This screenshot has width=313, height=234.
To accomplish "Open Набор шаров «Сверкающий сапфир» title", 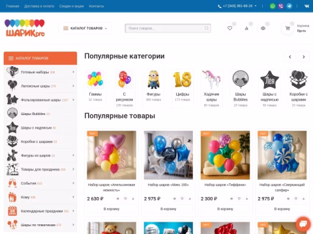I will (282, 187).
